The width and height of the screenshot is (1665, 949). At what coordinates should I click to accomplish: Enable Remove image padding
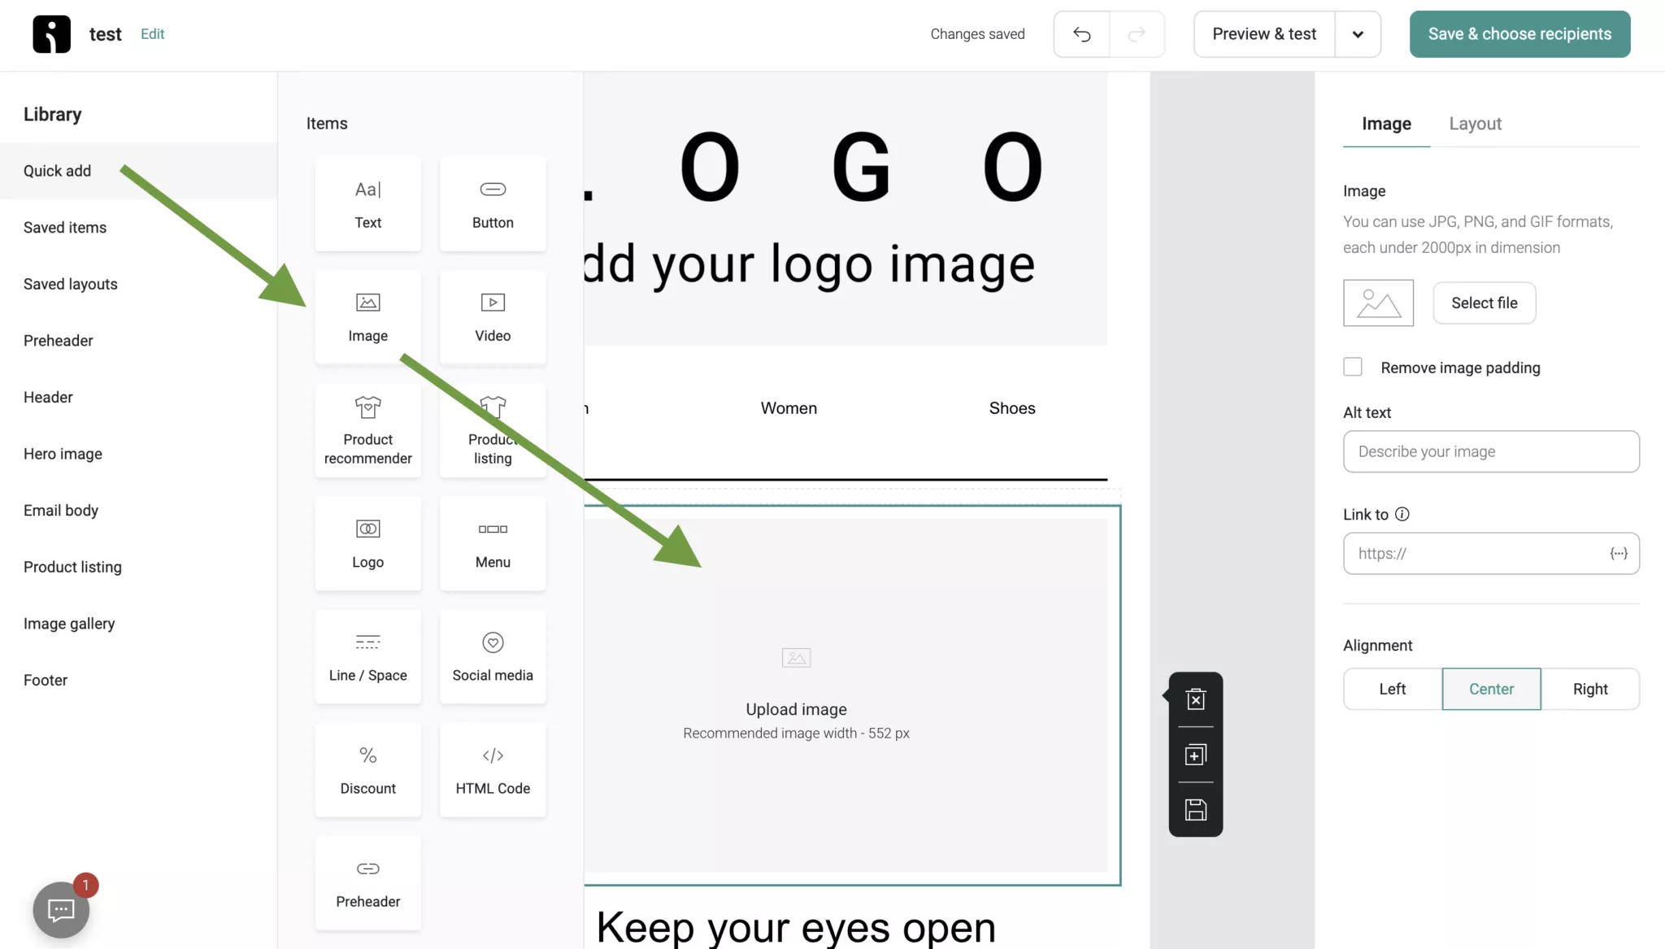tap(1353, 367)
